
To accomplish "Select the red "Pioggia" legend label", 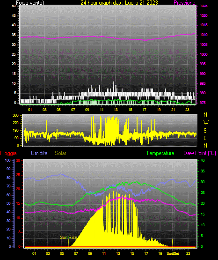I will pos(8,153).
